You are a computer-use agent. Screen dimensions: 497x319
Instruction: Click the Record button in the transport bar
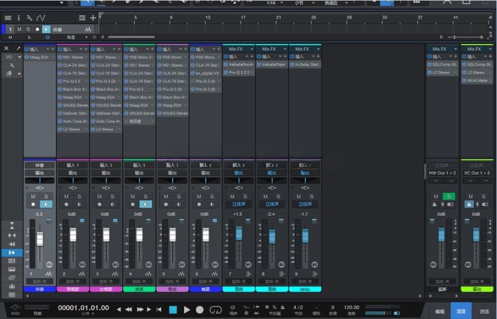(200, 309)
